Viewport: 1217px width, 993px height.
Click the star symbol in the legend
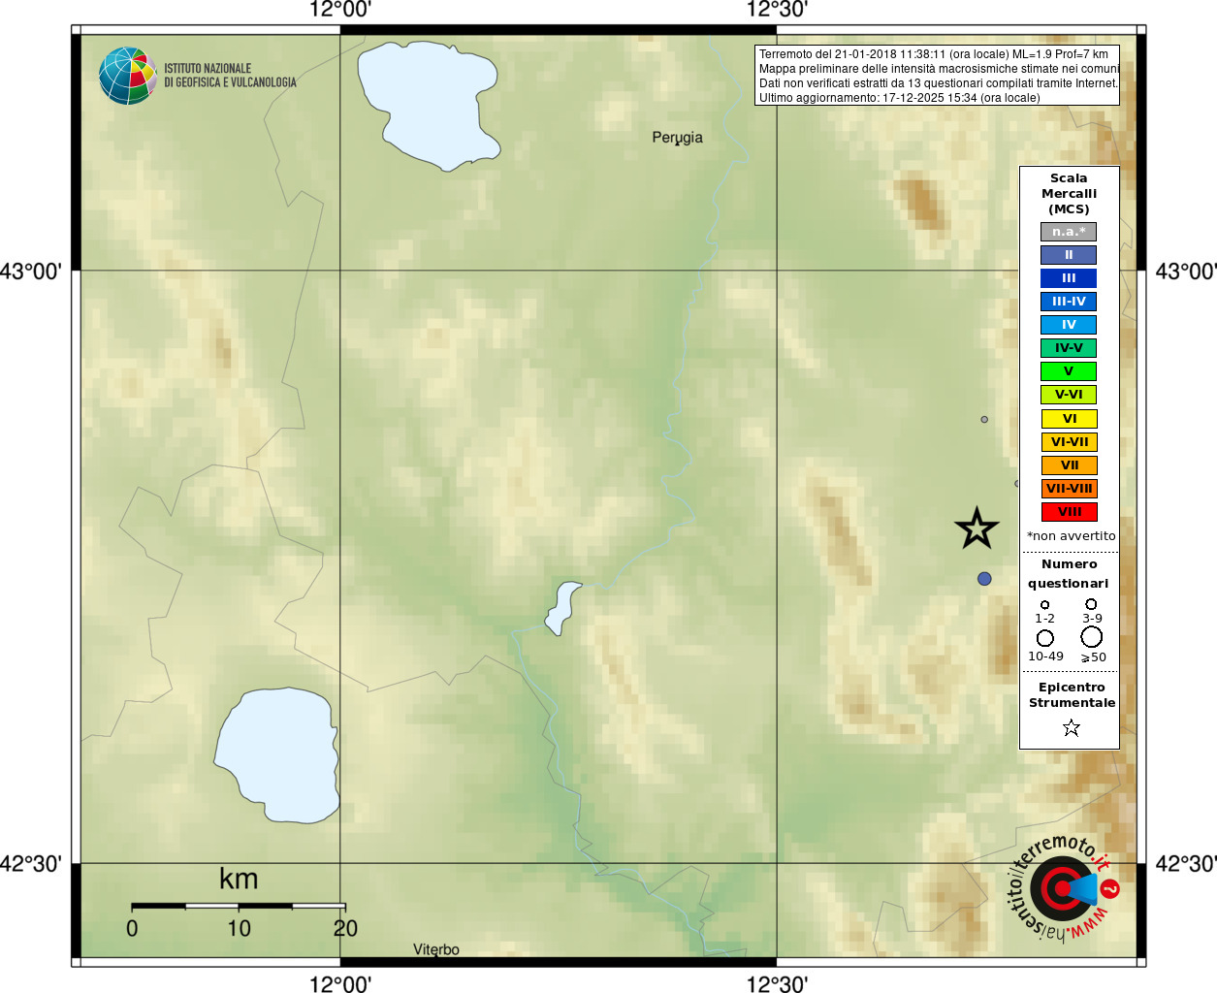1072,727
